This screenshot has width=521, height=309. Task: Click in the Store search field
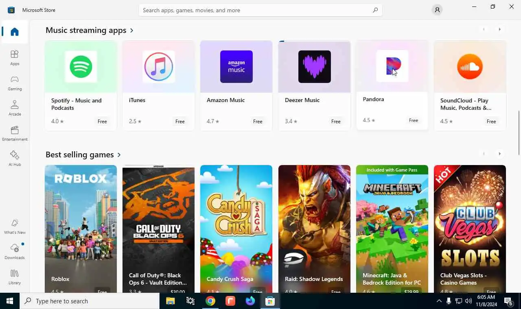(x=260, y=10)
